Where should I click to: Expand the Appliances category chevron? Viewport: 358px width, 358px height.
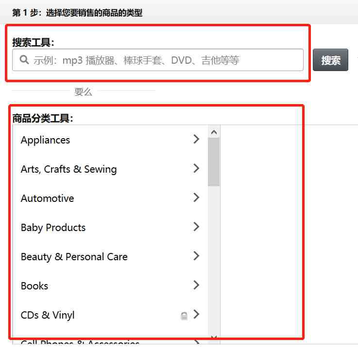(196, 139)
